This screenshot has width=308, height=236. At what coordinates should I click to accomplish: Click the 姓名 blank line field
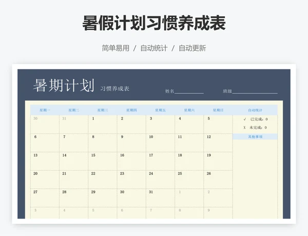(189, 91)
